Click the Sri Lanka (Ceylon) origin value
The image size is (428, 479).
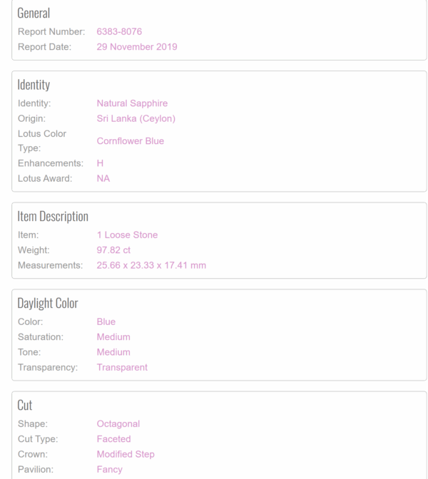[x=136, y=118]
